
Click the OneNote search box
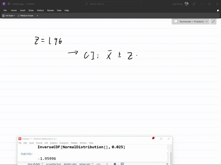click(x=112, y=4)
